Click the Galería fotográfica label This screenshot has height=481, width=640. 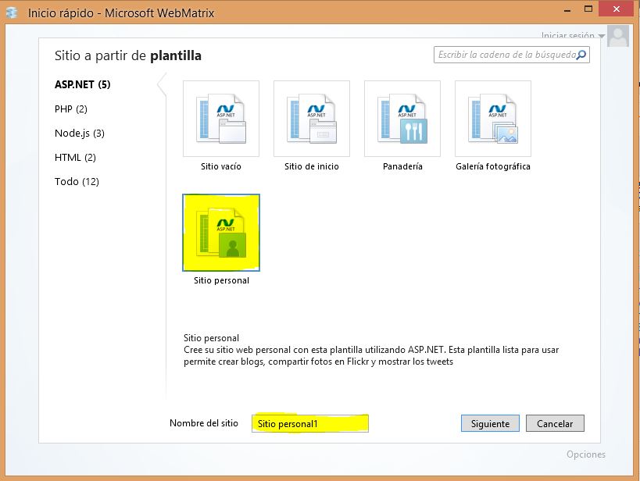click(493, 166)
